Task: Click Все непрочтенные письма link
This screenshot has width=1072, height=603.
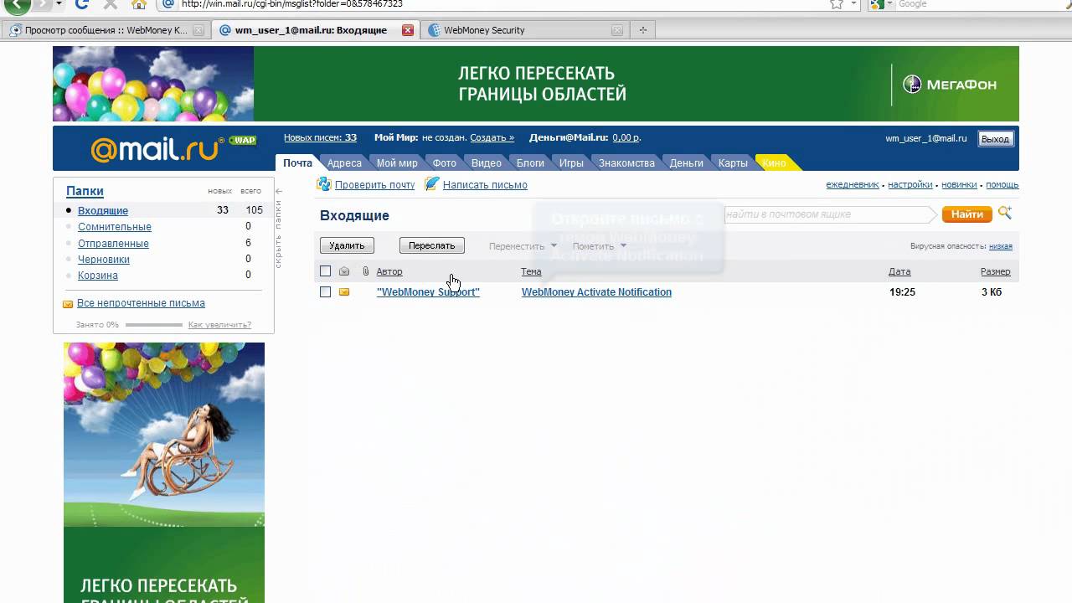Action: tap(141, 303)
